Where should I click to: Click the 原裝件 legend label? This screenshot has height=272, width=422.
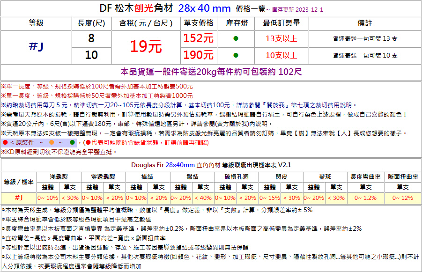[x=25, y=143]
